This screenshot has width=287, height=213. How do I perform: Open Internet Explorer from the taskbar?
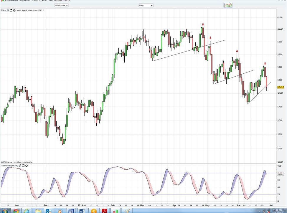pos(27,211)
